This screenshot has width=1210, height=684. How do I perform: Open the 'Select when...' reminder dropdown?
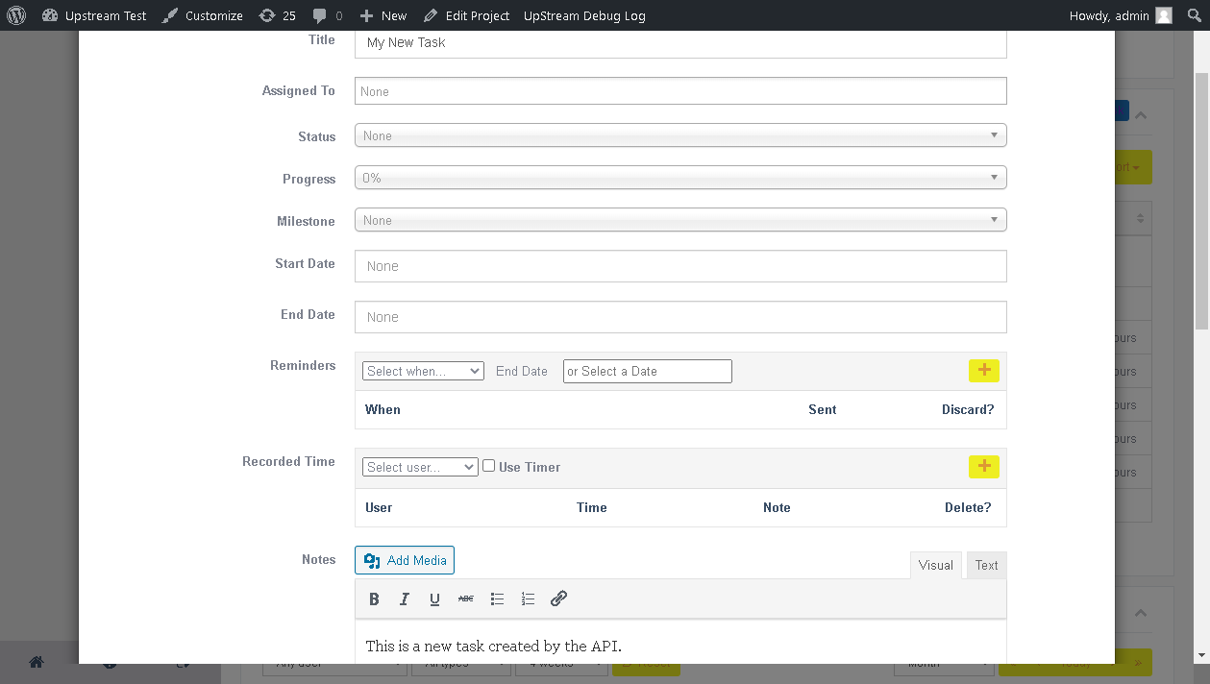pyautogui.click(x=423, y=371)
